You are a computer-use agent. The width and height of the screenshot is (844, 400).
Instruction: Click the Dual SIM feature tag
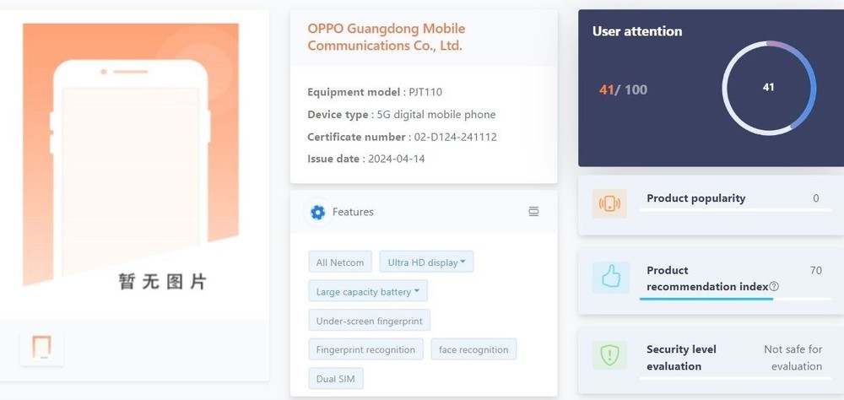point(335,378)
